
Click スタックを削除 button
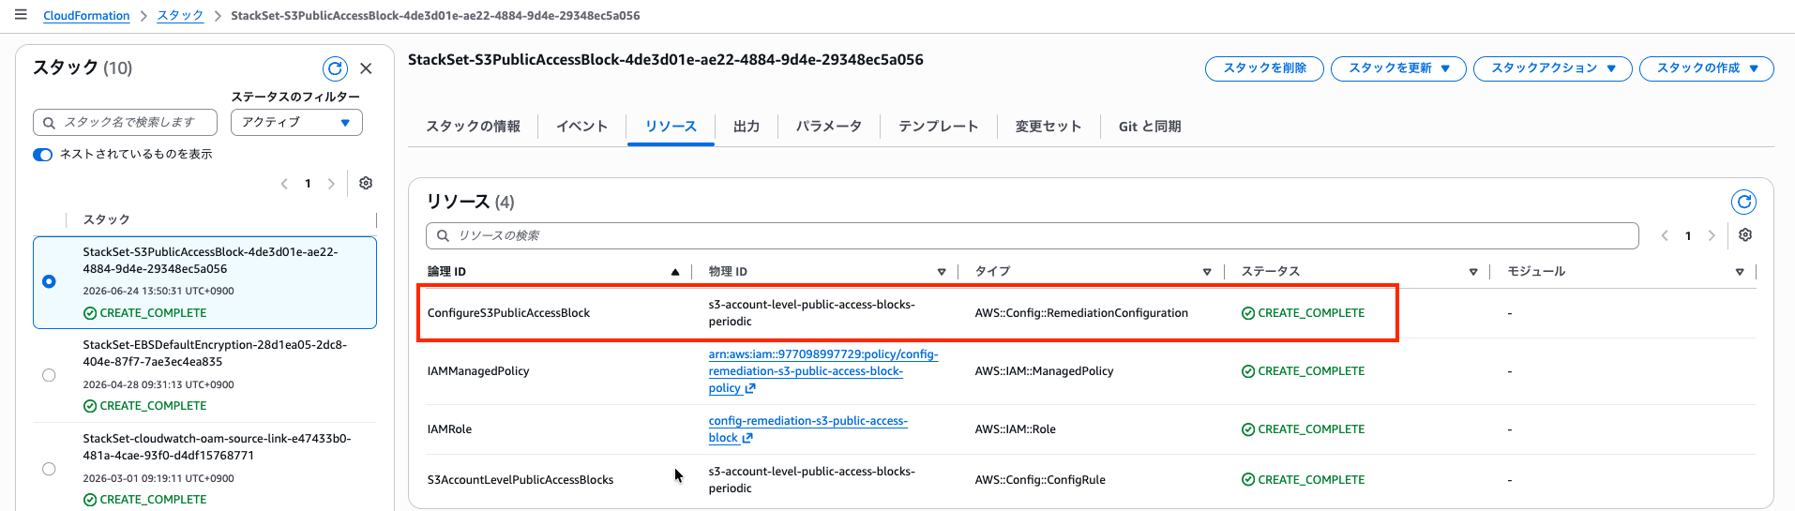(x=1264, y=68)
